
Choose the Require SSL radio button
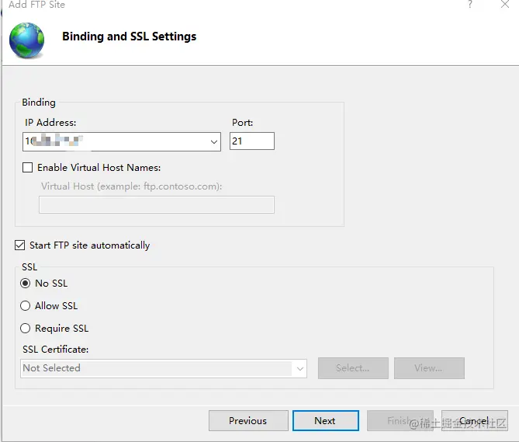tap(25, 328)
